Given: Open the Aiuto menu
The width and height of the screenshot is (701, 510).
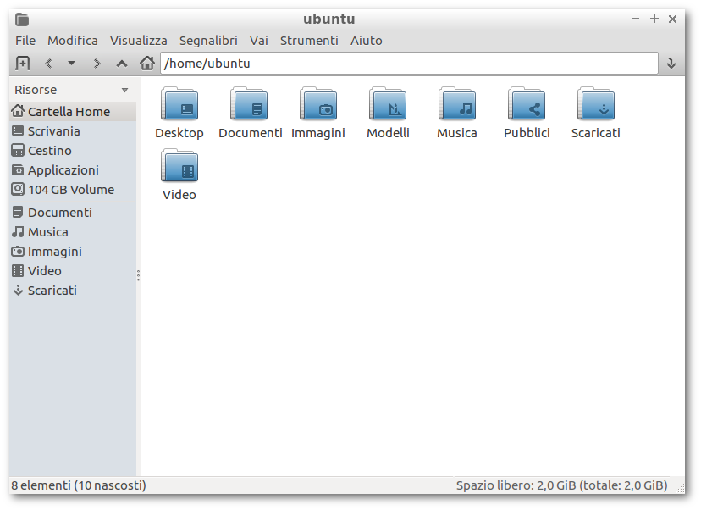Looking at the screenshot, I should click(366, 41).
